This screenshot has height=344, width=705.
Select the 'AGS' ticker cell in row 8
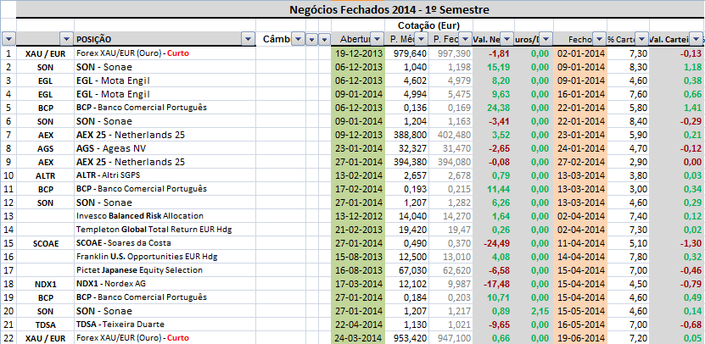point(45,148)
